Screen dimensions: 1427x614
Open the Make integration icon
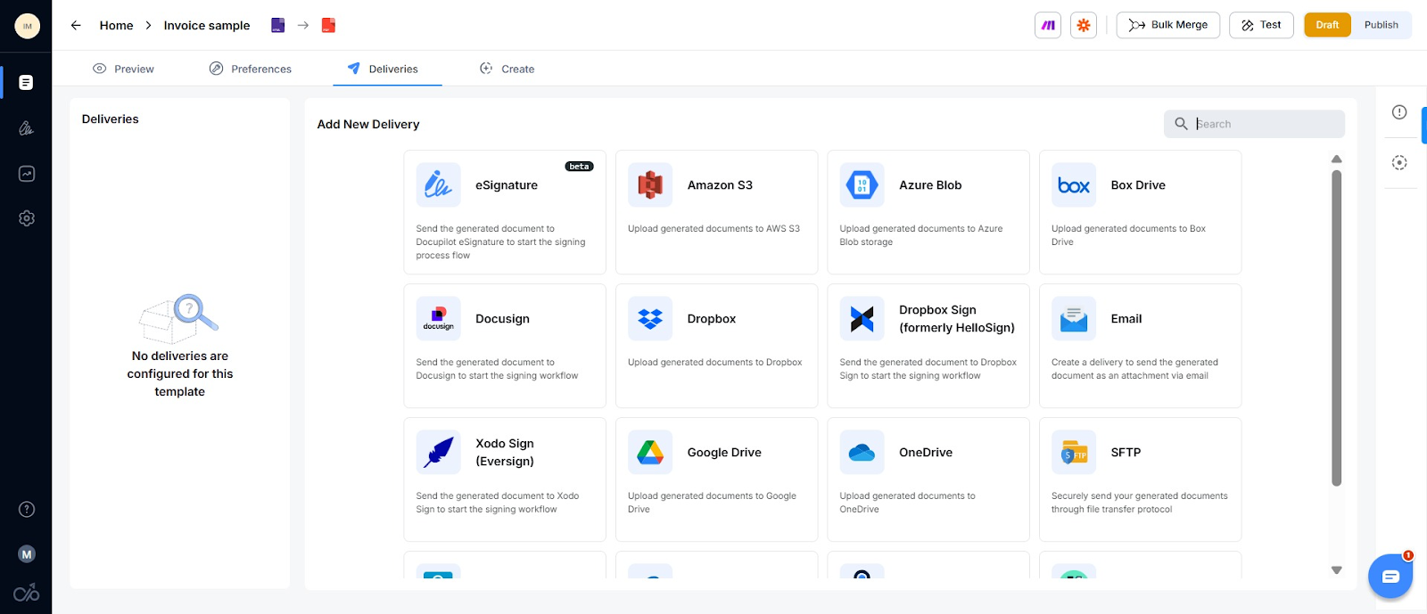click(x=1048, y=25)
